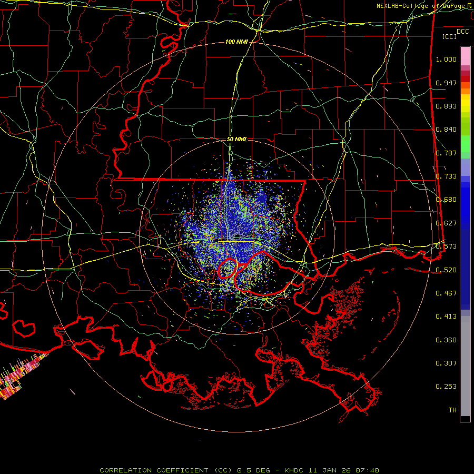Click the KHDC station identifier

point(295,470)
